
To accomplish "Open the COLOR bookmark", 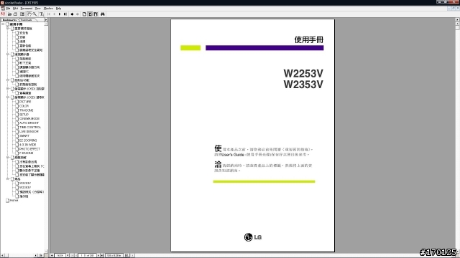I will point(24,106).
